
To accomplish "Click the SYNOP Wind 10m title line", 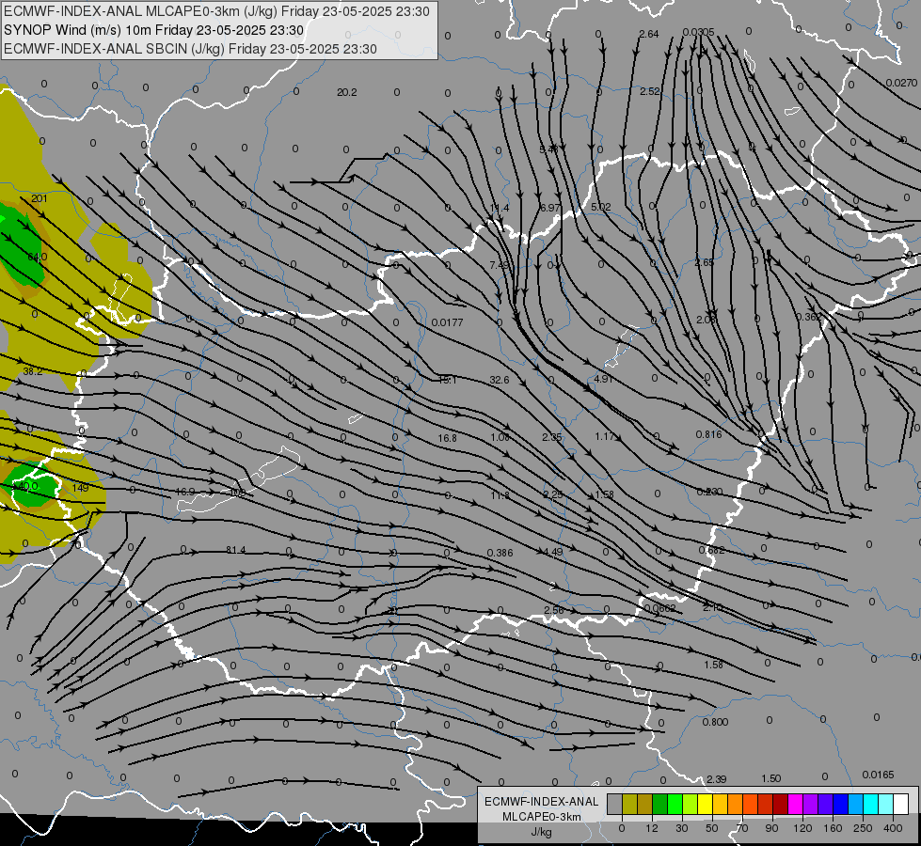I will click(154, 30).
